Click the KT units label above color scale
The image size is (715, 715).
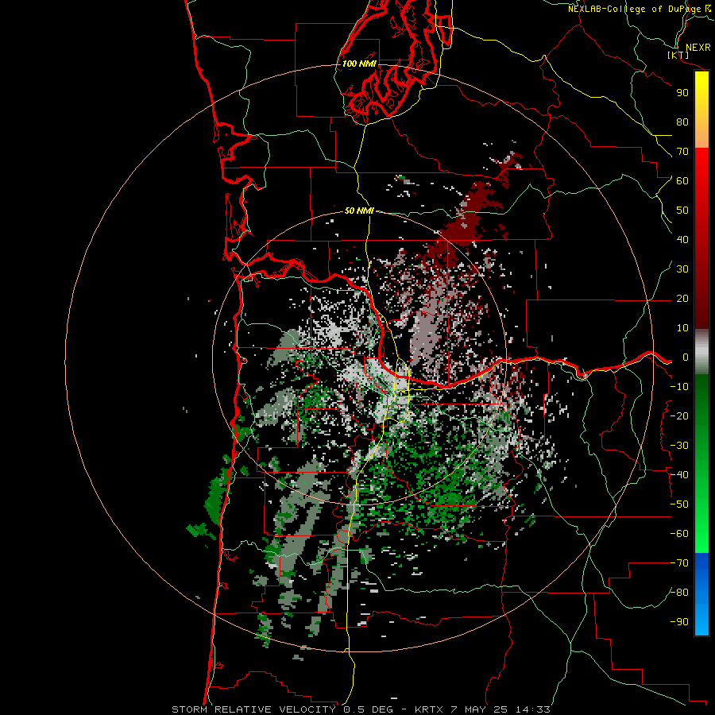pyautogui.click(x=678, y=55)
